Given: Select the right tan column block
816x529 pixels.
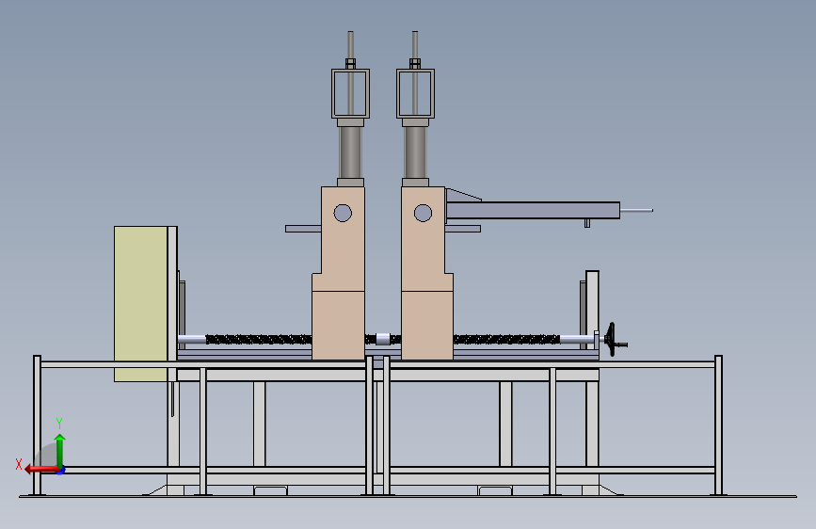Looking at the screenshot, I should (426, 273).
